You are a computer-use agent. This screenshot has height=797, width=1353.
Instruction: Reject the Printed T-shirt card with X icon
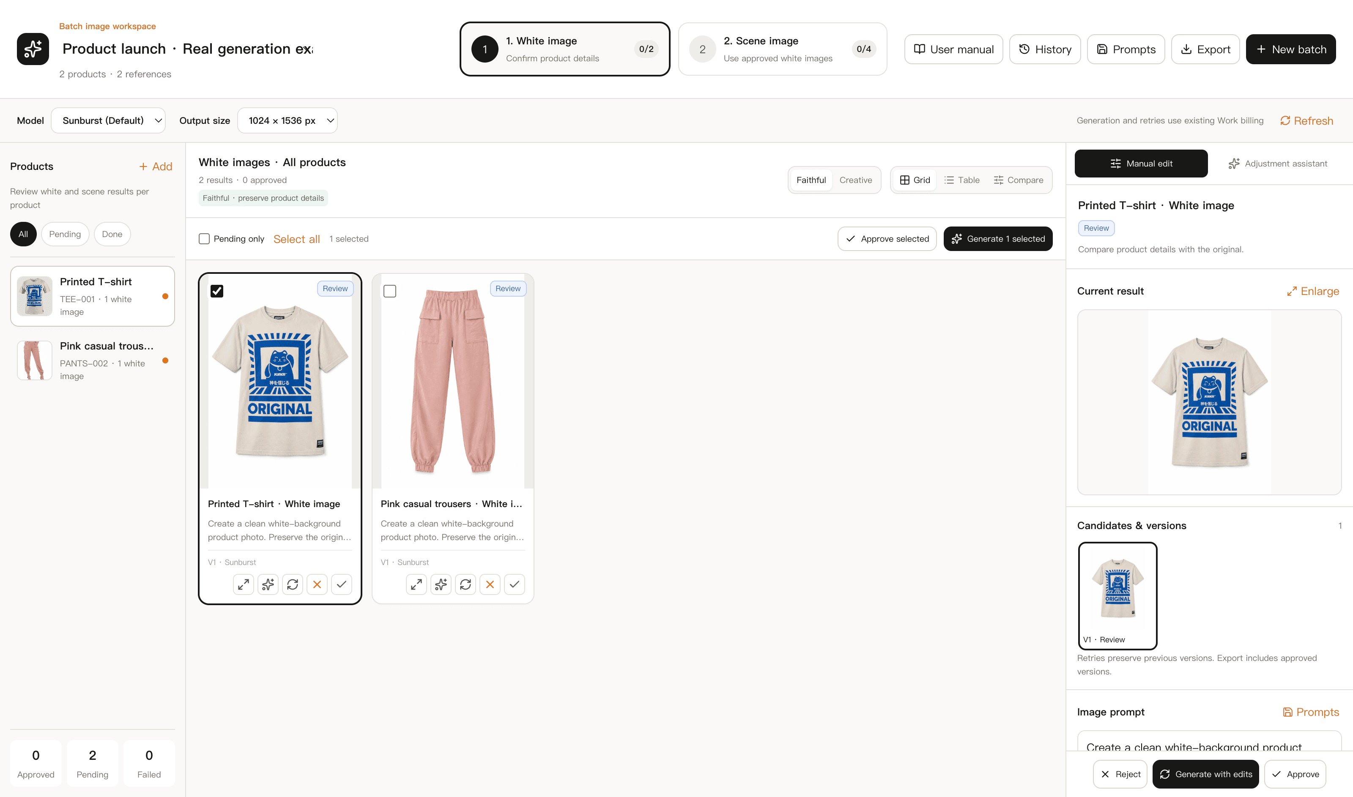(x=317, y=584)
